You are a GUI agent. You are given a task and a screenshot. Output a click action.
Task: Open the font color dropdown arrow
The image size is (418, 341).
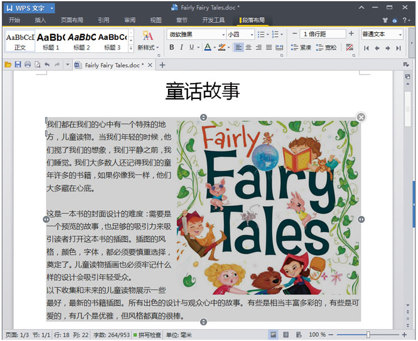[214, 48]
